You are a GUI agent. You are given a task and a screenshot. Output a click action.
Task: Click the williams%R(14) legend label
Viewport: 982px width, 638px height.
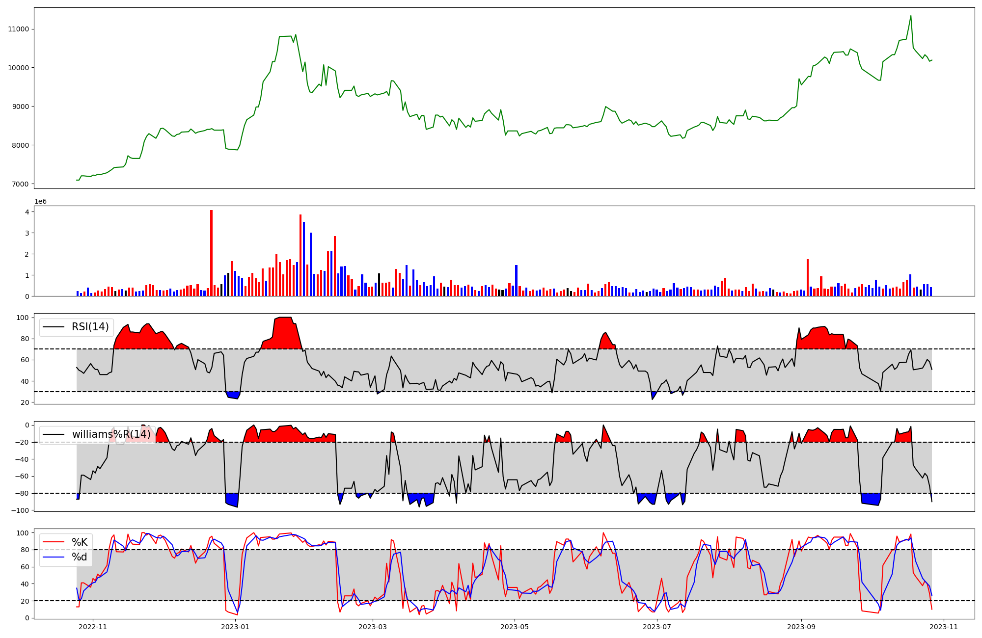click(111, 434)
